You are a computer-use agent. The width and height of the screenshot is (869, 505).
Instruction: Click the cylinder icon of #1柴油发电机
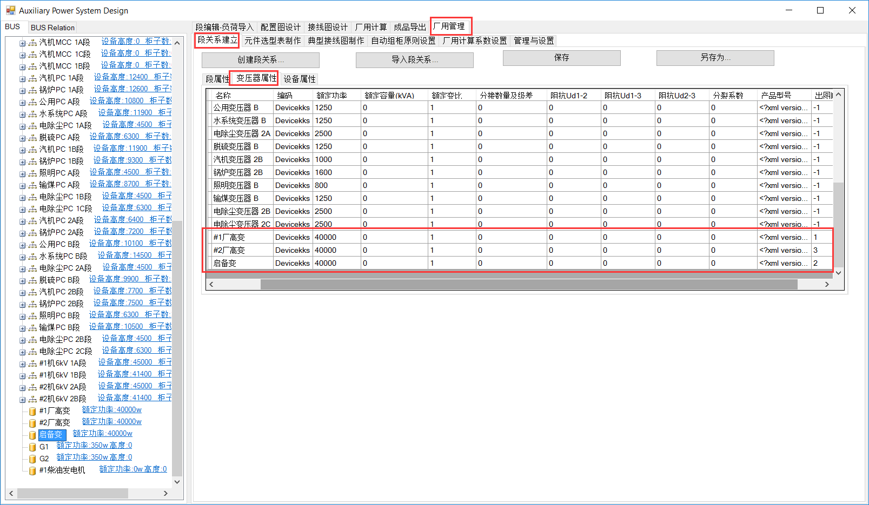coord(32,470)
